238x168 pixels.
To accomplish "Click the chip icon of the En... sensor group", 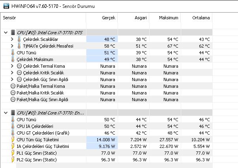I will [x=13, y=113].
